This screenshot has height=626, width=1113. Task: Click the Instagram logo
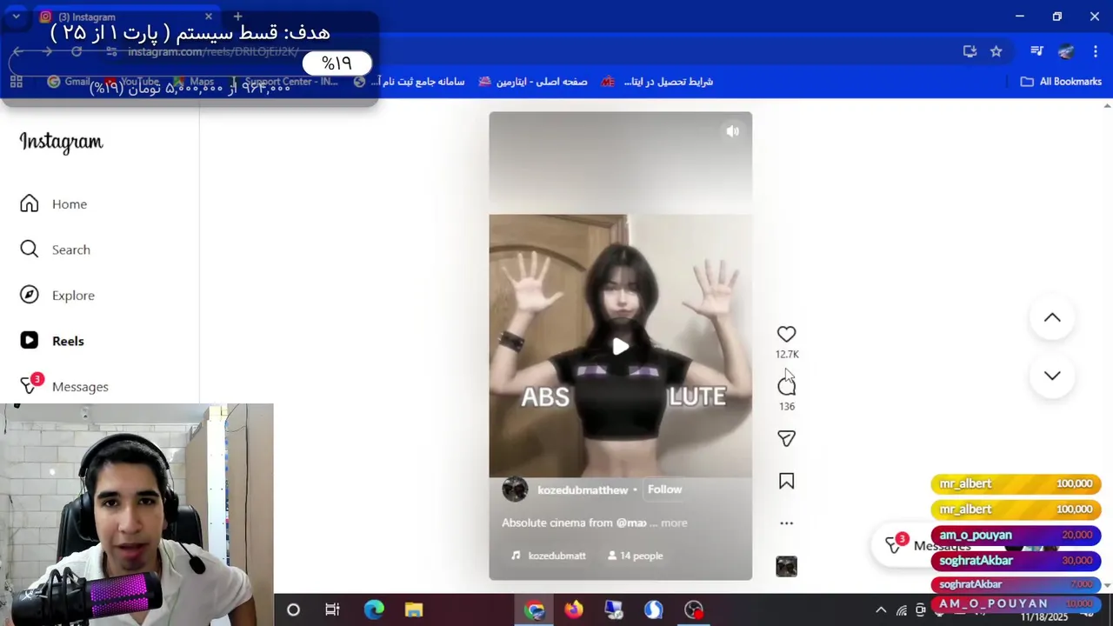(x=61, y=142)
